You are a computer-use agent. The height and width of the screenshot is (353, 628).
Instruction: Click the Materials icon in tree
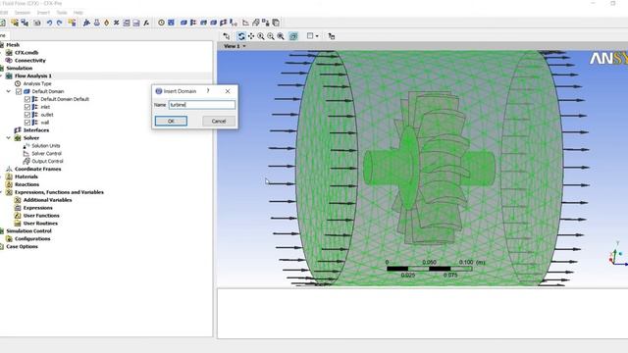[9, 176]
